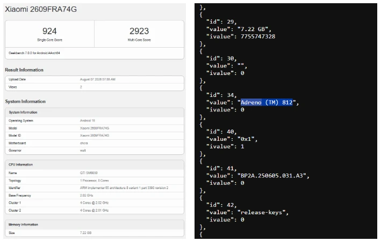Click the page title "Xiaomi 2609FRA74G" heading
The height and width of the screenshot is (241, 381).
coord(41,9)
